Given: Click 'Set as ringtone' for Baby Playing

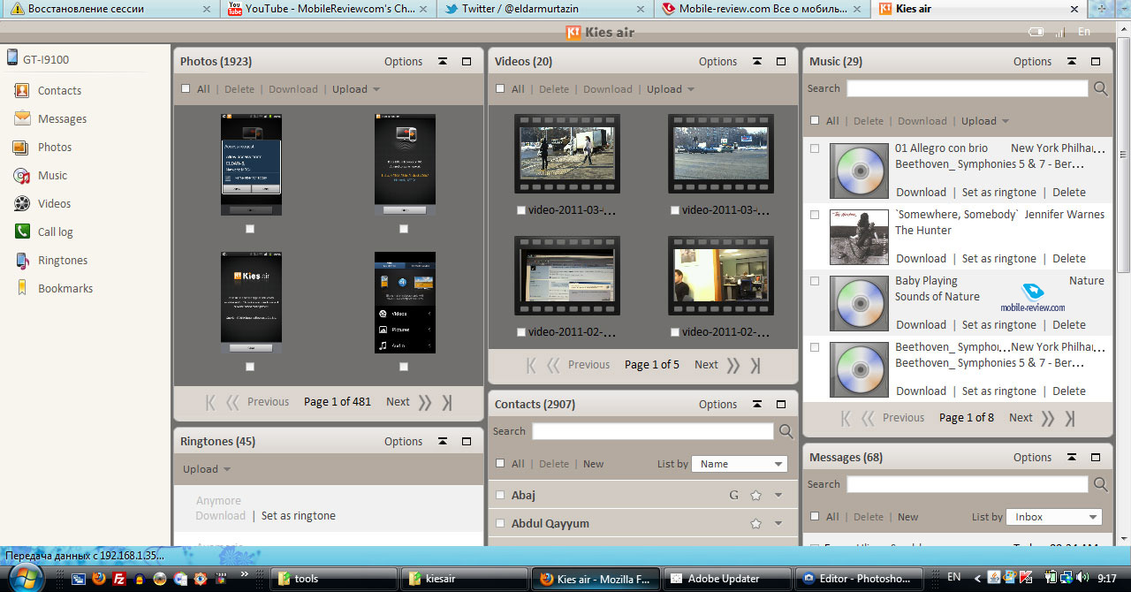Looking at the screenshot, I should click(999, 325).
